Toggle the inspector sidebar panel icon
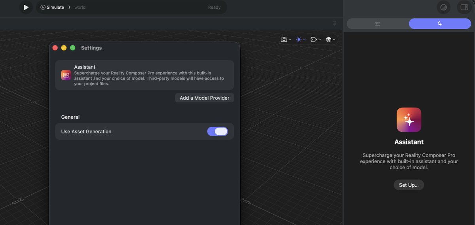Screen dimensions: 475x225 point(464,7)
